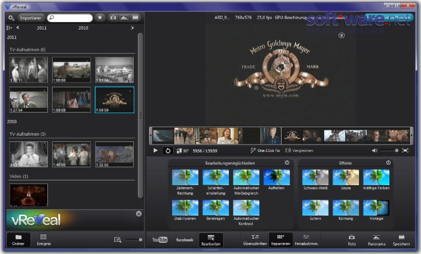Screen dimensions: 421x254
Task: Apply Vintage effect
Action: [376, 210]
